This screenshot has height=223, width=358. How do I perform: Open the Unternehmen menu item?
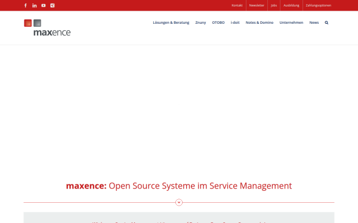tap(291, 23)
